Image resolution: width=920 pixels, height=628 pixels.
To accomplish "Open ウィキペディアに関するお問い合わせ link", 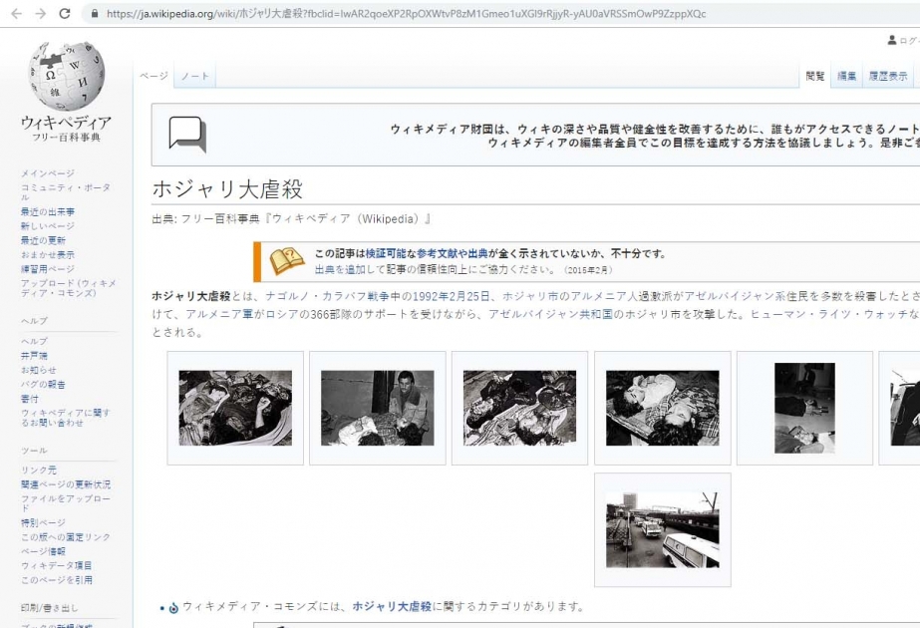I will (x=66, y=418).
